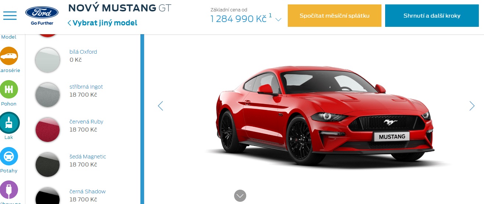Expand the gray down-arrow below car
Screen dimensions: 484x204
tap(240, 196)
